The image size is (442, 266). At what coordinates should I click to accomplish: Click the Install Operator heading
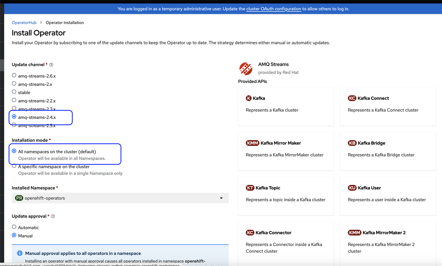pos(39,33)
